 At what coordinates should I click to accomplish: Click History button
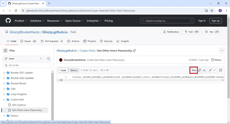tap(216, 60)
